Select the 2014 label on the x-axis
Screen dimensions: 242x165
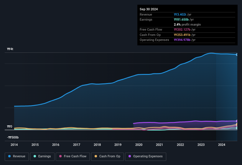[x=14, y=145]
